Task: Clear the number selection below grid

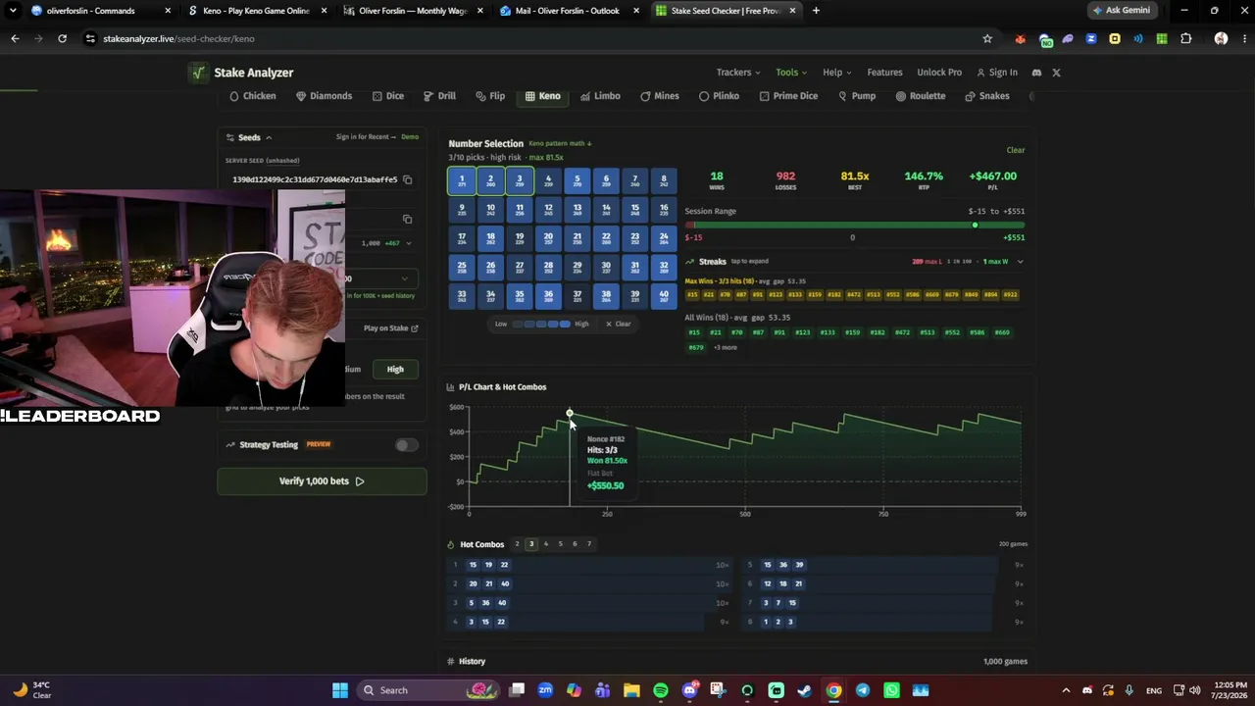Action: point(618,324)
